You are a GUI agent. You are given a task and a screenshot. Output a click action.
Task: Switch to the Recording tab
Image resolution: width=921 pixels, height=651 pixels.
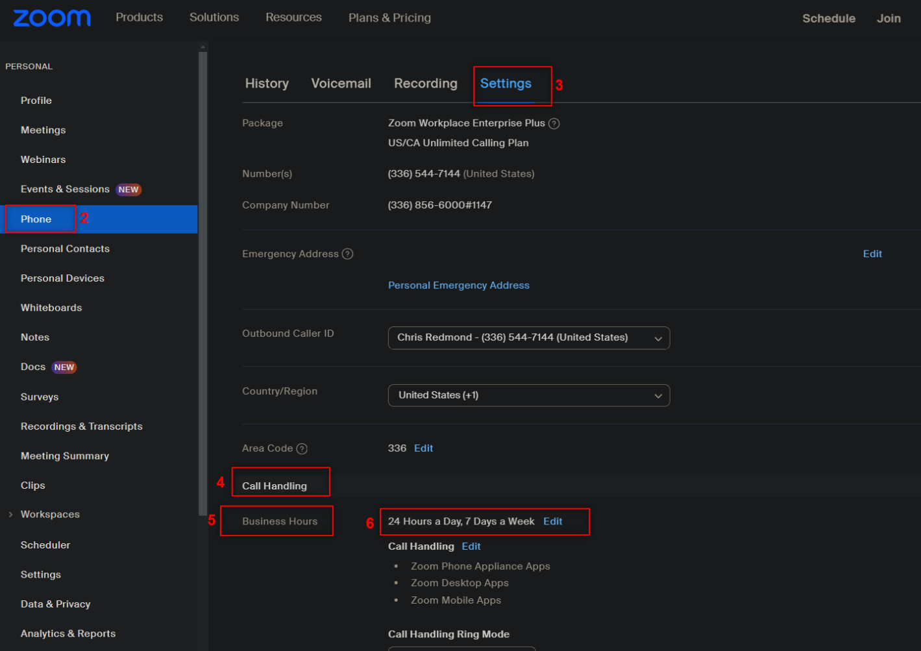pyautogui.click(x=426, y=84)
